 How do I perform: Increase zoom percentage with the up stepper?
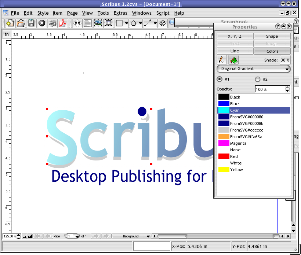tap(19, 235)
